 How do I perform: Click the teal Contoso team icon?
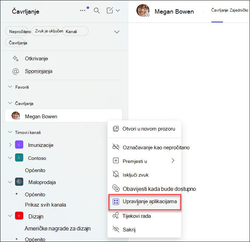coord(19,157)
